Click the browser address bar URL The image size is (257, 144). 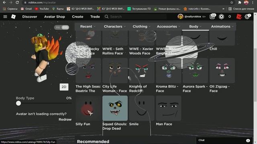[42, 2]
